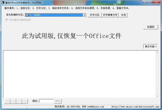Maximize the window
162x110 pixels.
coord(150,2)
